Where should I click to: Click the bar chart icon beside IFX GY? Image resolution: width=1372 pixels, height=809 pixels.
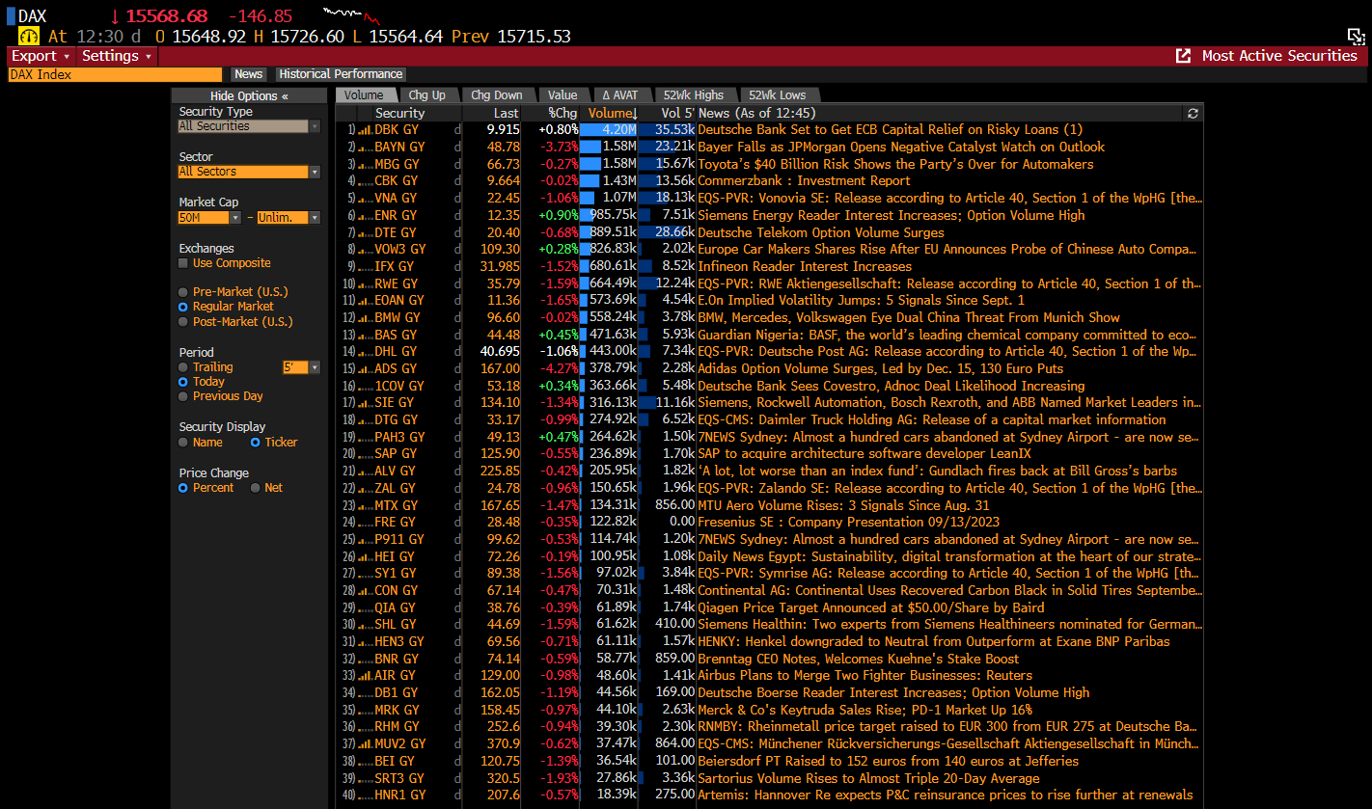point(365,266)
